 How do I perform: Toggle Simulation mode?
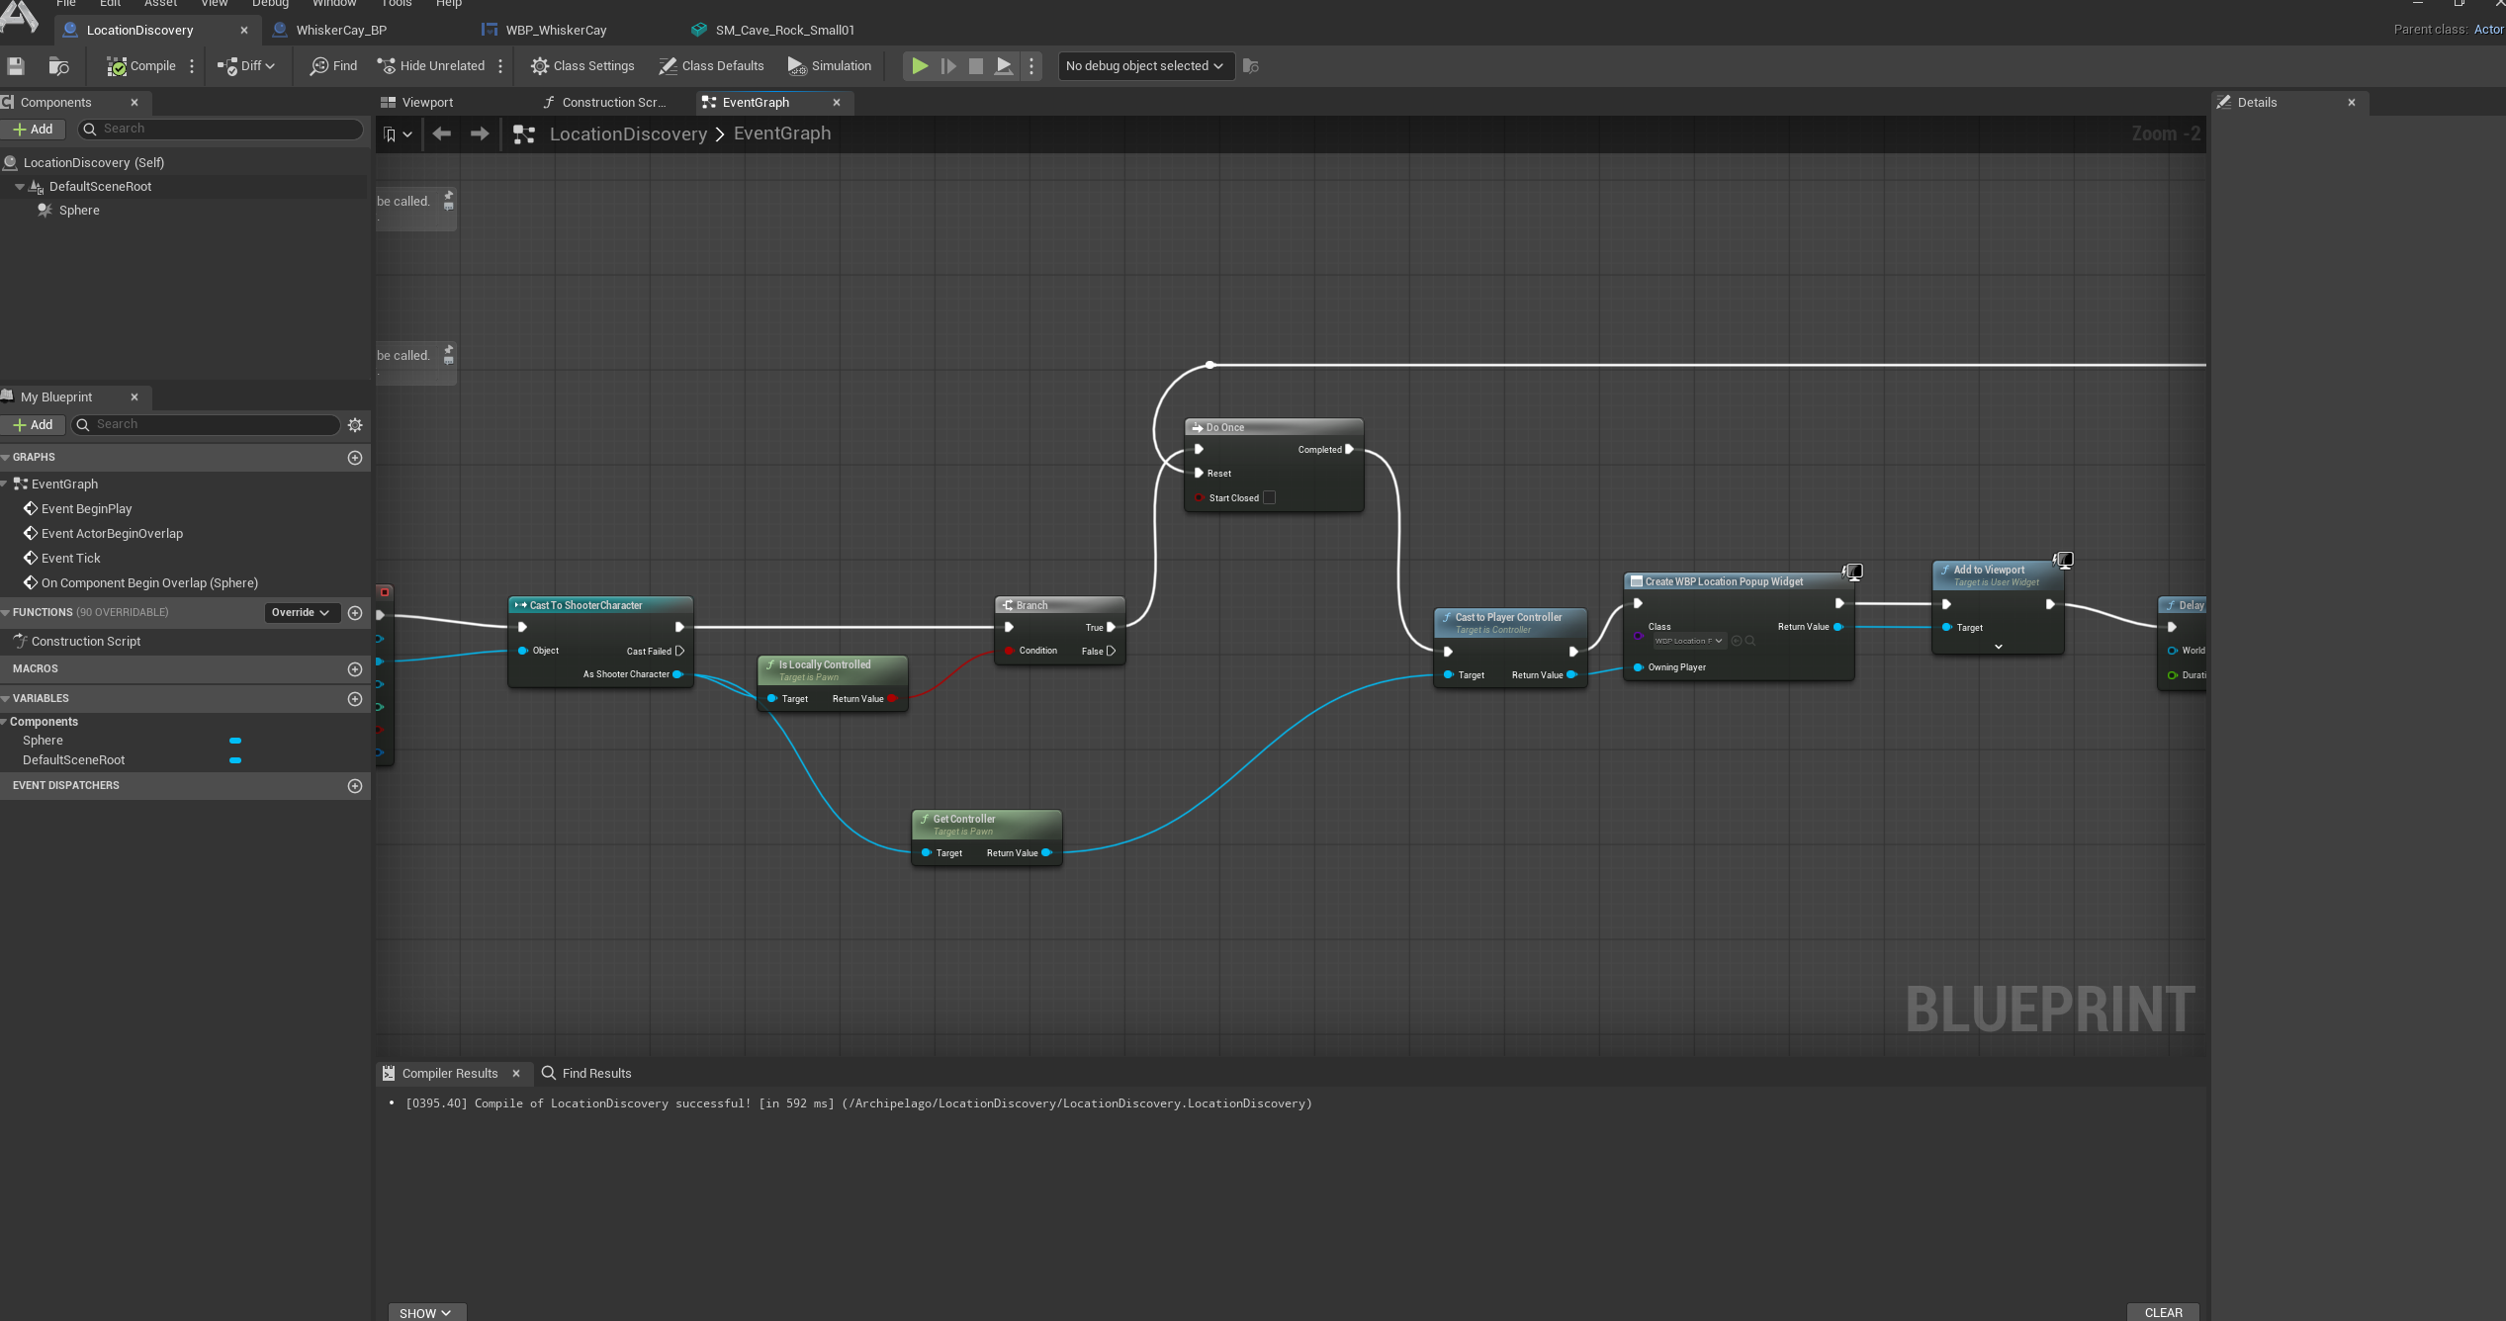coord(830,66)
